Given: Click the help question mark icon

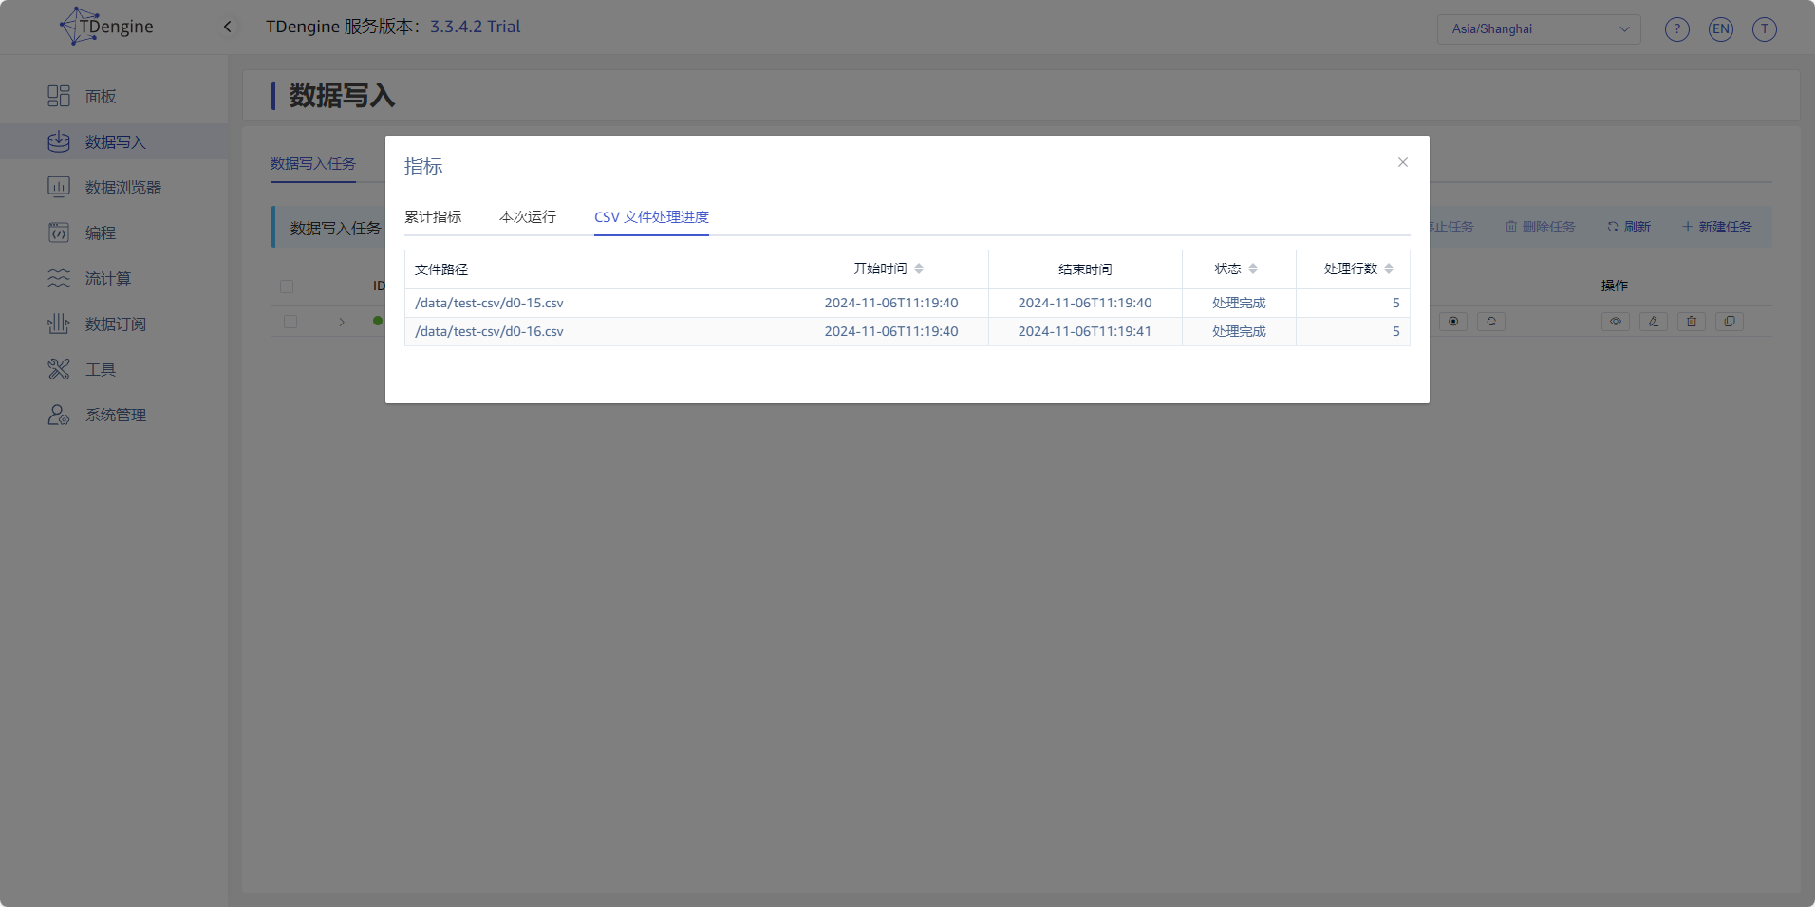Looking at the screenshot, I should [x=1676, y=29].
